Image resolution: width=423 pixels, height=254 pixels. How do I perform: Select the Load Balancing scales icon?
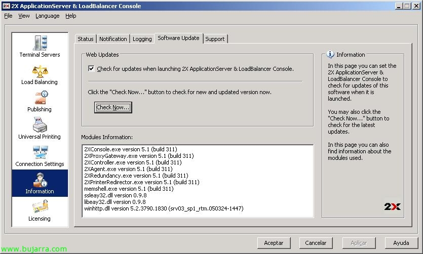[40, 71]
